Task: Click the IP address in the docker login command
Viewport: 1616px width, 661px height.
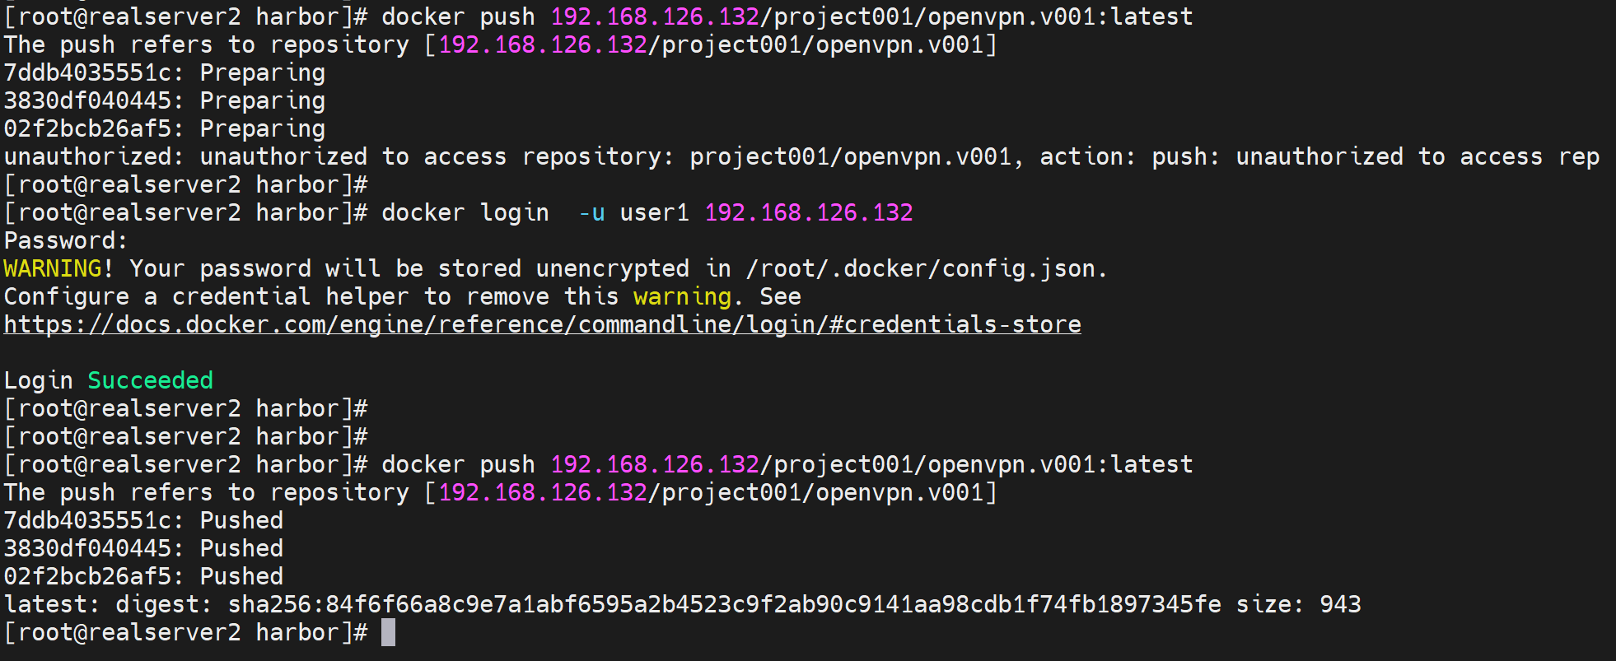Action: coord(808,212)
